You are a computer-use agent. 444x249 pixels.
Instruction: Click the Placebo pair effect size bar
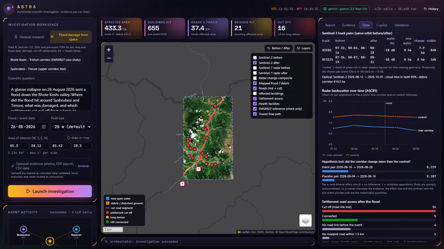[379, 180]
